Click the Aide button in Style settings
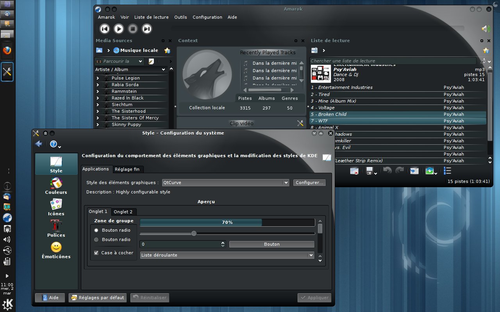 pyautogui.click(x=50, y=298)
